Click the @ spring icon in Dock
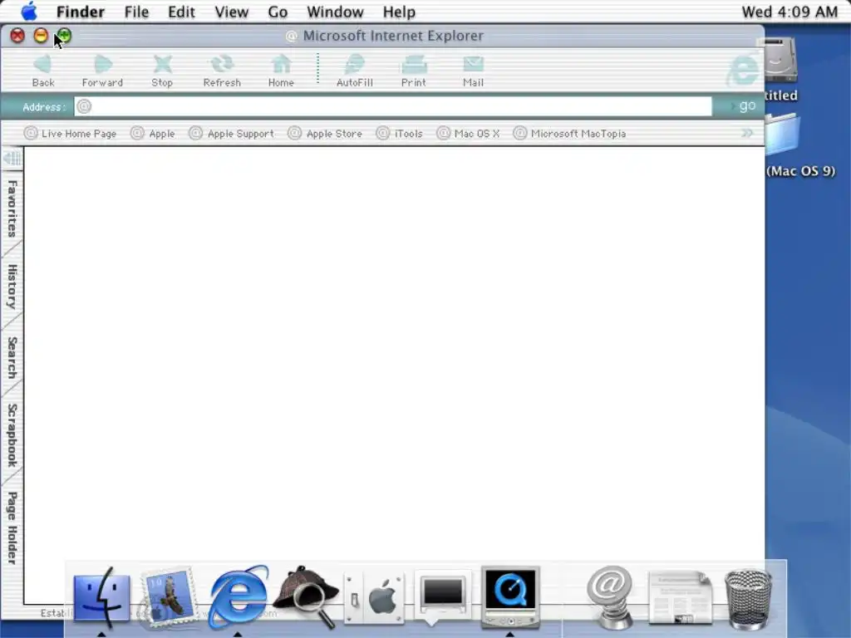The height and width of the screenshot is (638, 851). pyautogui.click(x=612, y=596)
